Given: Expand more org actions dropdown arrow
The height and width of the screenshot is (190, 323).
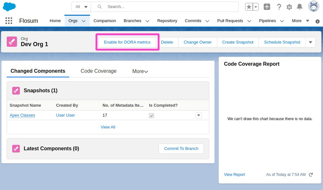Looking at the screenshot, I should tap(311, 42).
